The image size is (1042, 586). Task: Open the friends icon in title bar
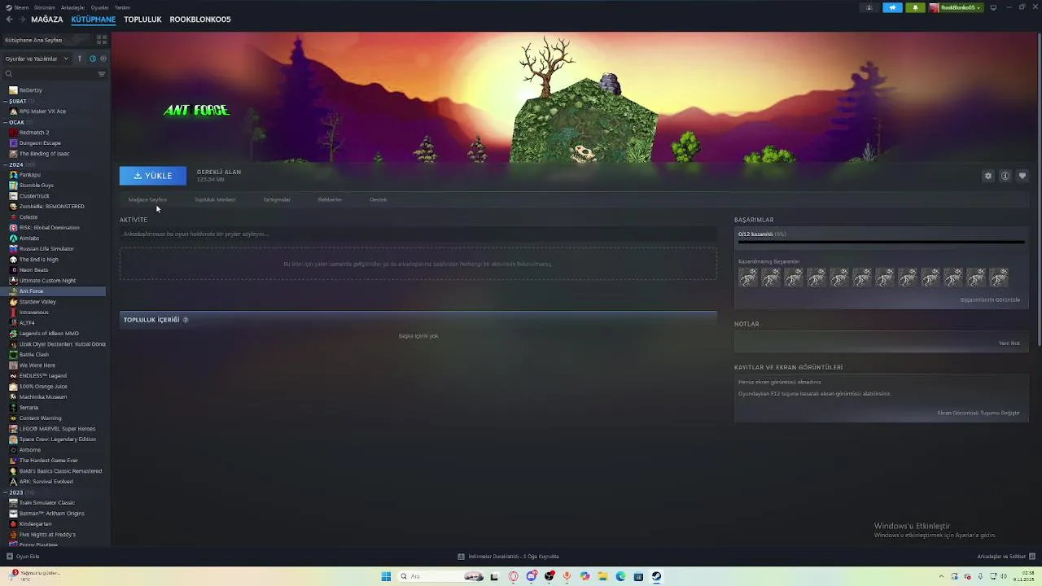click(869, 7)
